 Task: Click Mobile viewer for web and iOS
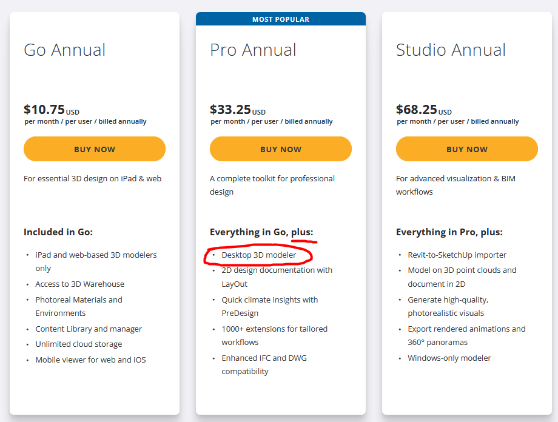pos(90,360)
